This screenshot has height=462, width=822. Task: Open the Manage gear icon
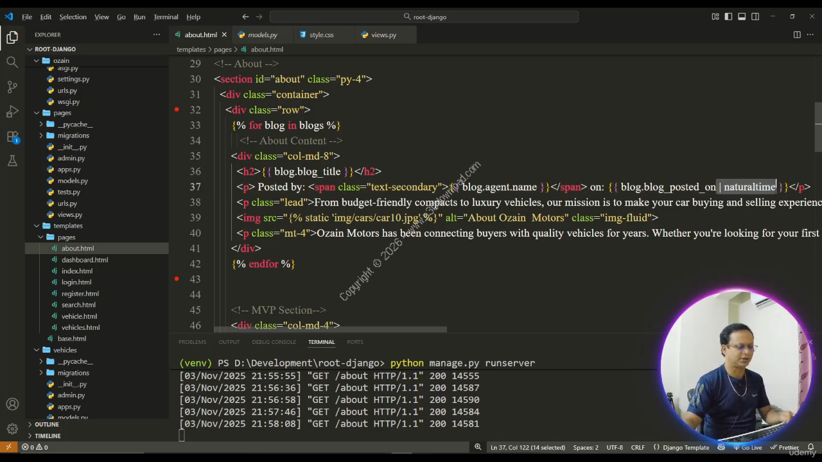pyautogui.click(x=12, y=429)
